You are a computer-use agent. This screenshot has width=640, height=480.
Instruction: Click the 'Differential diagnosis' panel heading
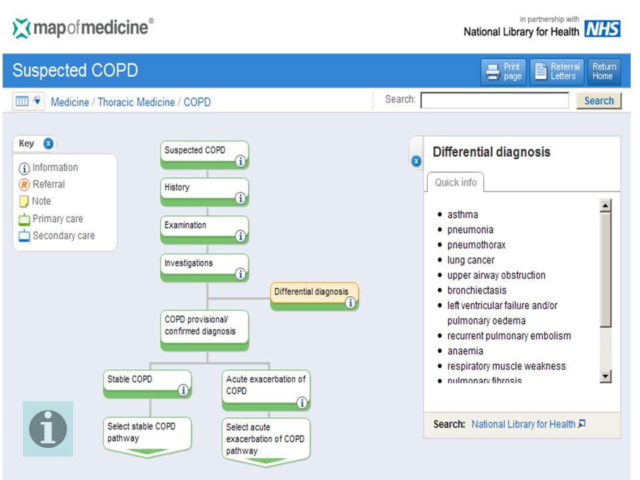click(491, 152)
